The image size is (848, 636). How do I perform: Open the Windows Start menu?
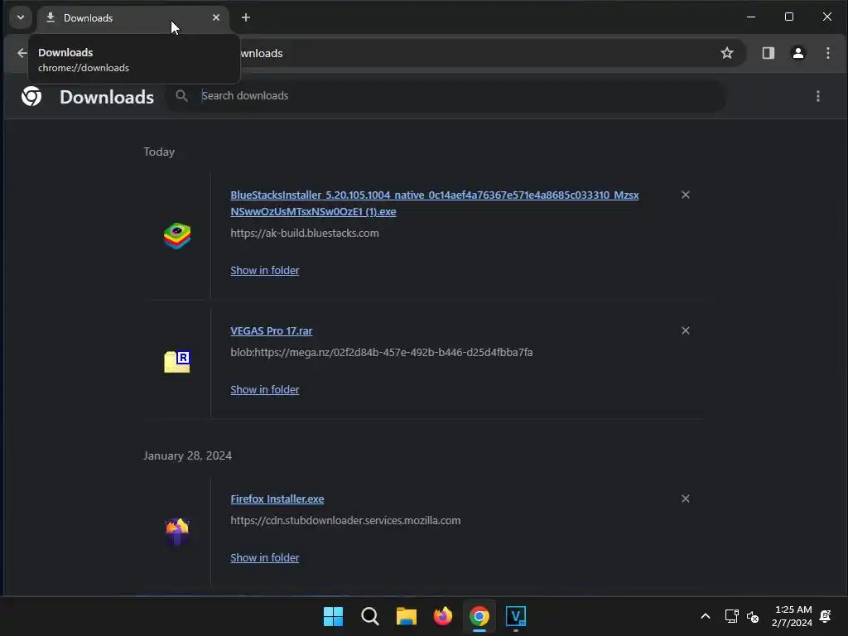pyautogui.click(x=333, y=616)
